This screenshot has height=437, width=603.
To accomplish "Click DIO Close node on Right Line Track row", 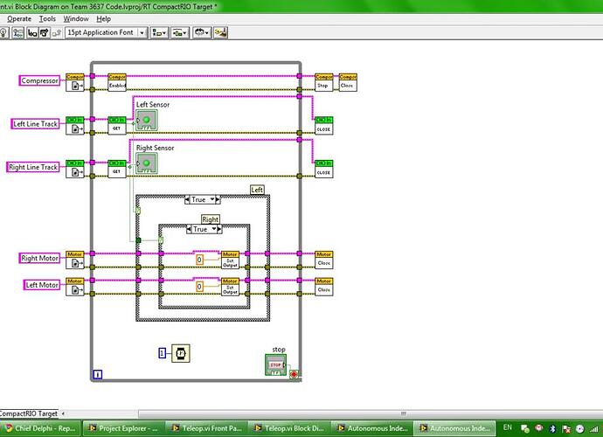I will tap(324, 169).
